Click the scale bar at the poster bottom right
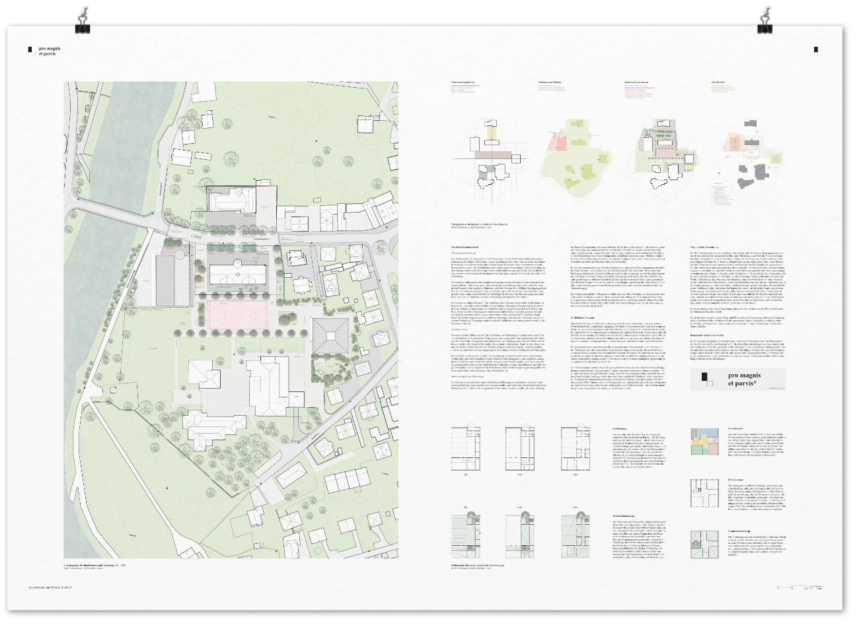This screenshot has width=859, height=627. [x=791, y=586]
